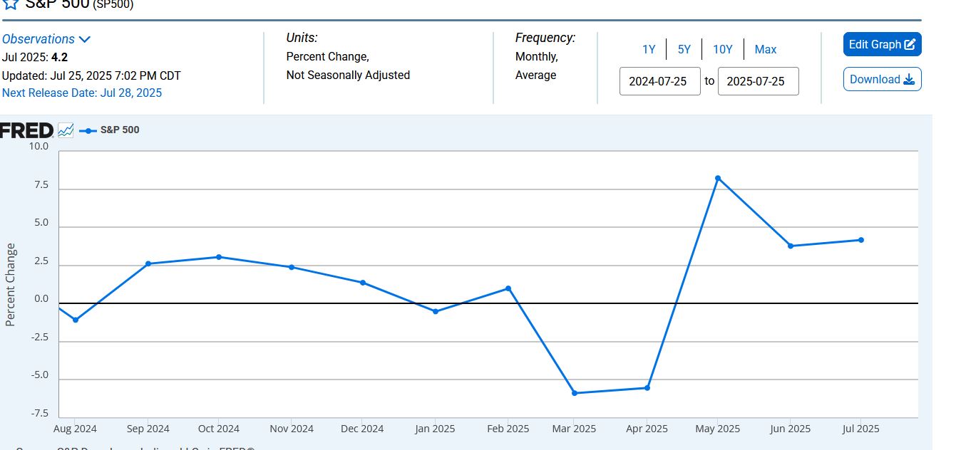Click the FRED logo above the chart
The image size is (956, 450).
point(26,130)
